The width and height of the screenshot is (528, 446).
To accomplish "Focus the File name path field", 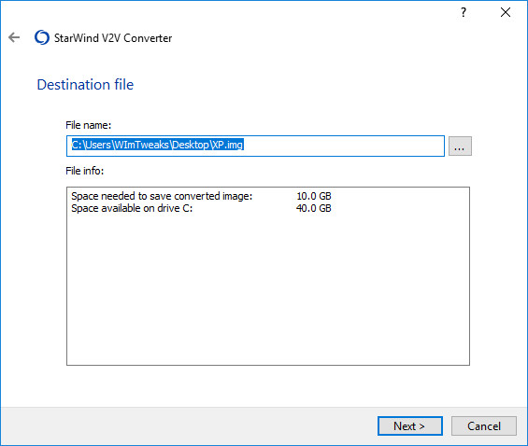I will click(x=255, y=146).
